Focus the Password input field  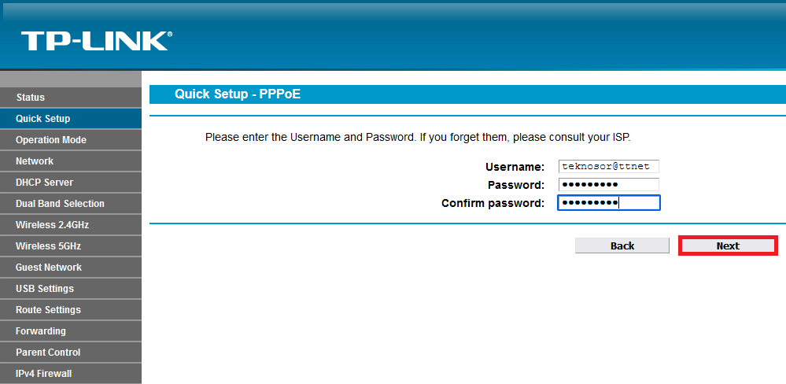point(608,185)
